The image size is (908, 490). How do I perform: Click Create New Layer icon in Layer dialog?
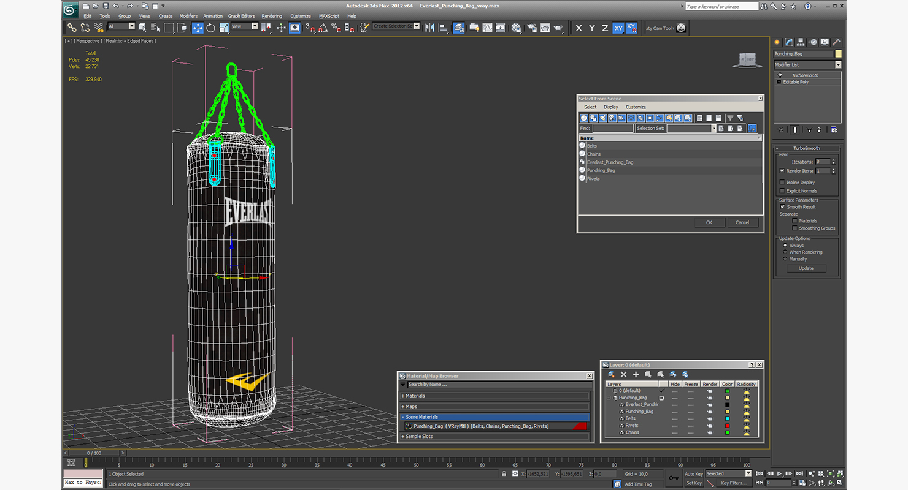tap(611, 374)
